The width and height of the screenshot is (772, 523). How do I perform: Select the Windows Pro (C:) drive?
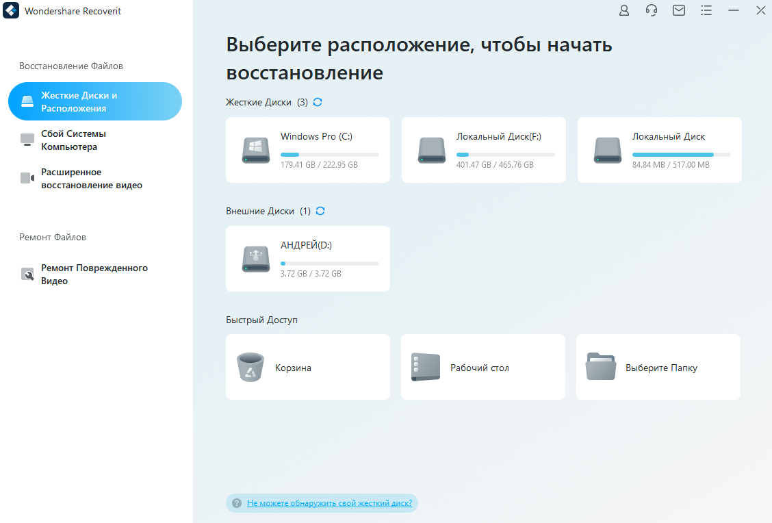pyautogui.click(x=308, y=150)
